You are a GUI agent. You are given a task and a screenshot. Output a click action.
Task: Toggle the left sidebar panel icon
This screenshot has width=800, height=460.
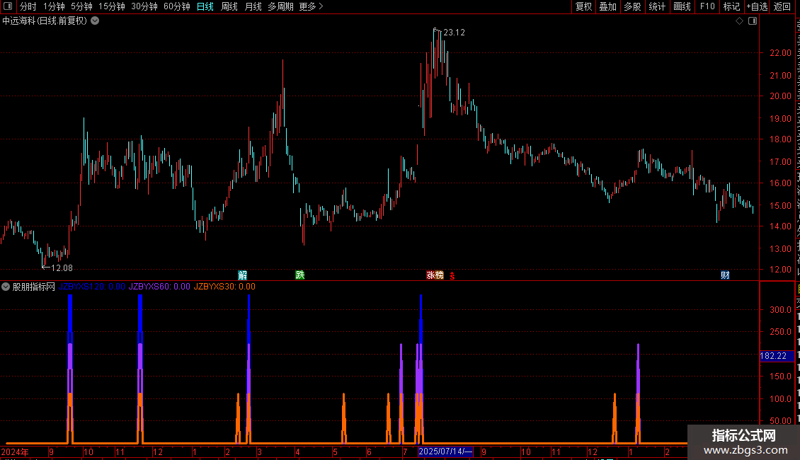pos(8,6)
